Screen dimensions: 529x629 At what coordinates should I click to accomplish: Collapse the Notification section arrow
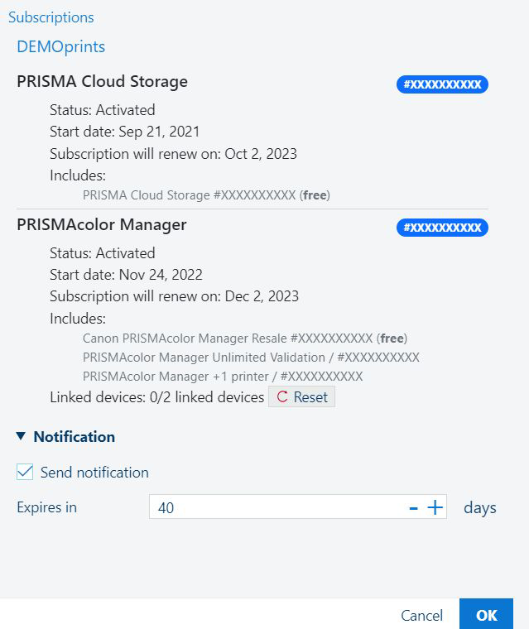click(21, 436)
